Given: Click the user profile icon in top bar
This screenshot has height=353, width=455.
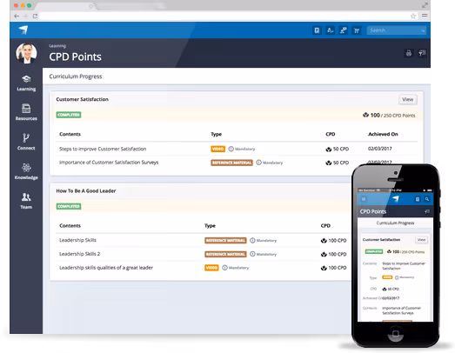Looking at the screenshot, I should tap(330, 30).
